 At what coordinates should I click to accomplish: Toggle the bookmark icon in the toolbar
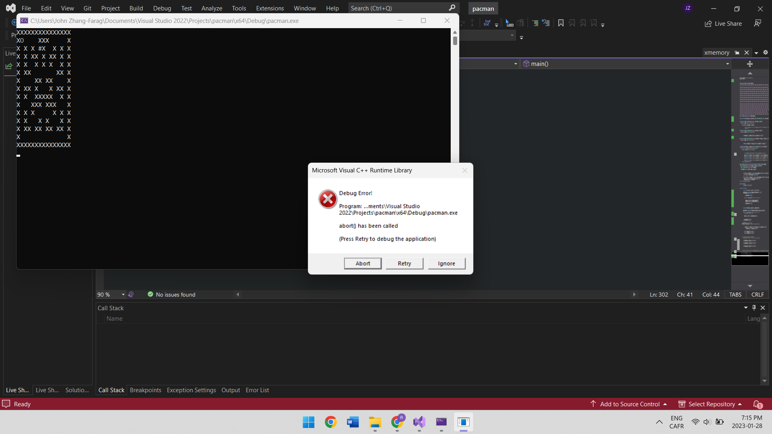tap(561, 23)
